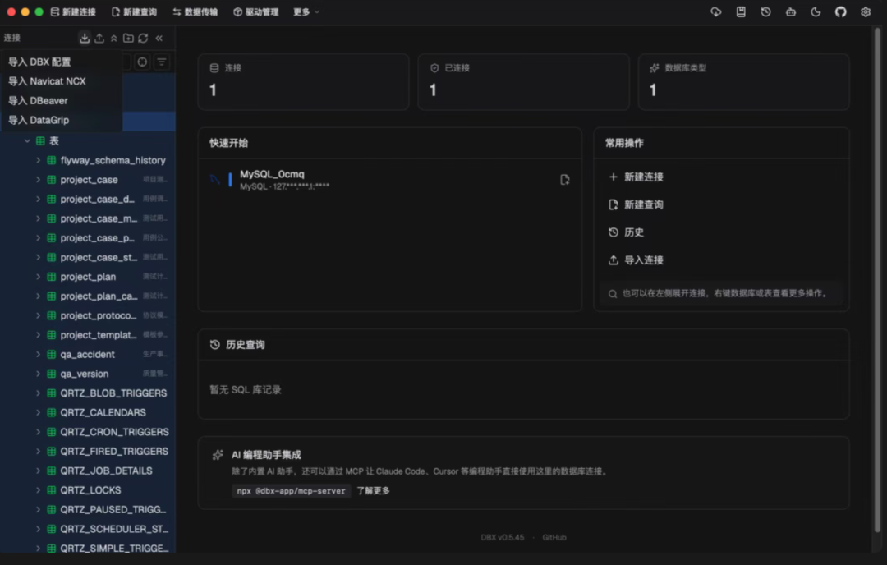The image size is (887, 565).
Task: Click the import connections download icon
Action: coord(85,38)
